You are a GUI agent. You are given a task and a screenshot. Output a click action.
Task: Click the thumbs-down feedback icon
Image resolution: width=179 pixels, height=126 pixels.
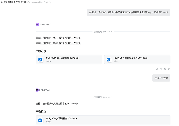[161, 69]
